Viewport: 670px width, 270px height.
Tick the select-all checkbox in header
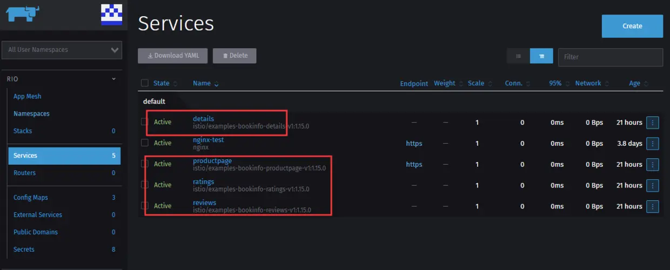(144, 83)
